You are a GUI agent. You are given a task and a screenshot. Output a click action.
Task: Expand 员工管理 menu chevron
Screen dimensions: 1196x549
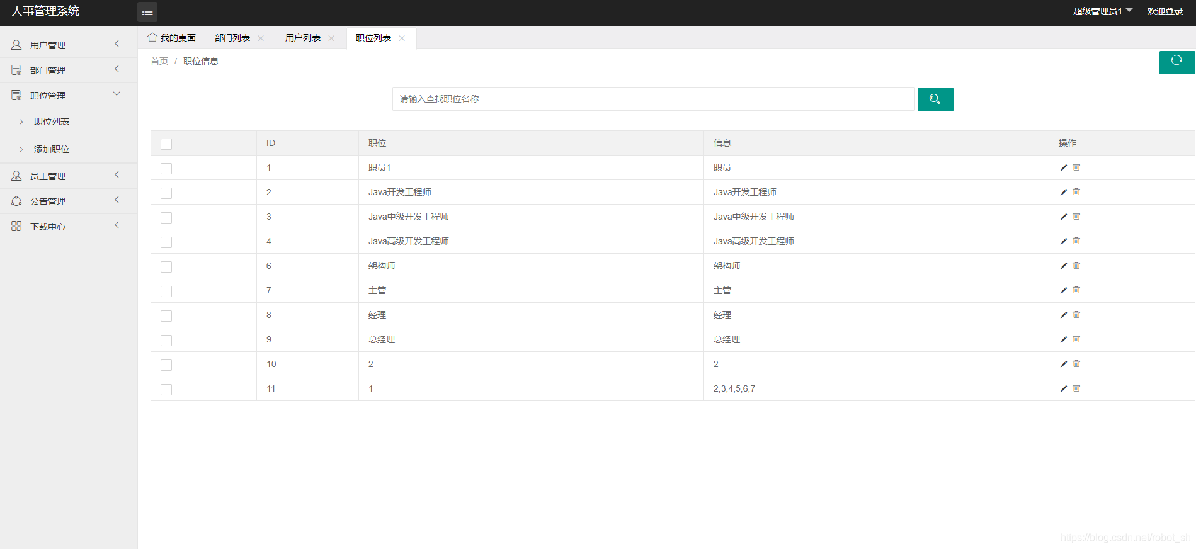pyautogui.click(x=117, y=174)
